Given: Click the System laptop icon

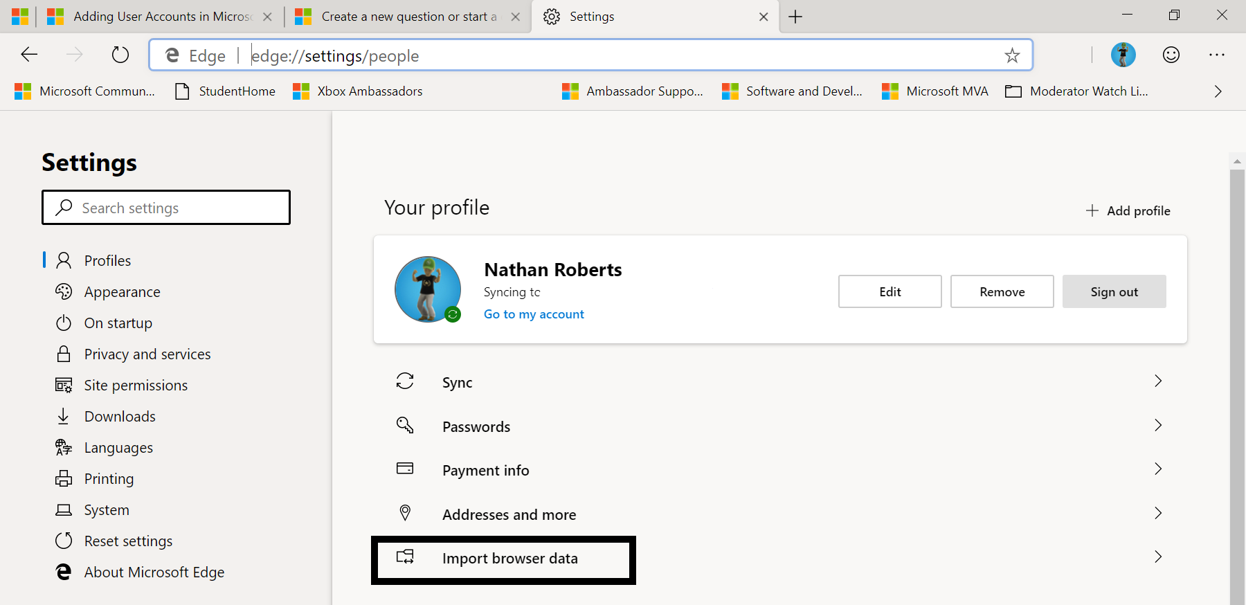Looking at the screenshot, I should [64, 510].
